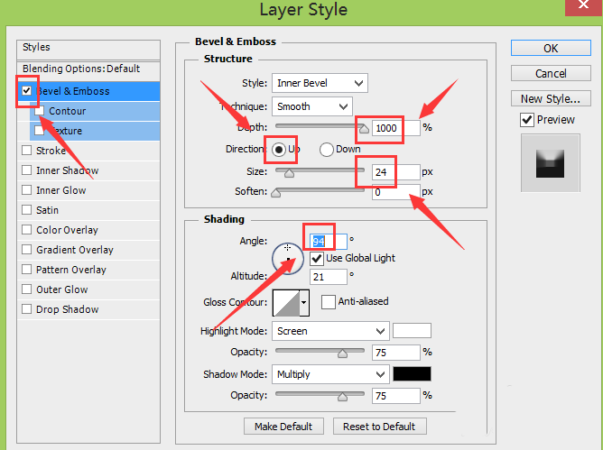The width and height of the screenshot is (603, 450).
Task: Expand the Gloss Contour picker arrow
Action: point(304,303)
